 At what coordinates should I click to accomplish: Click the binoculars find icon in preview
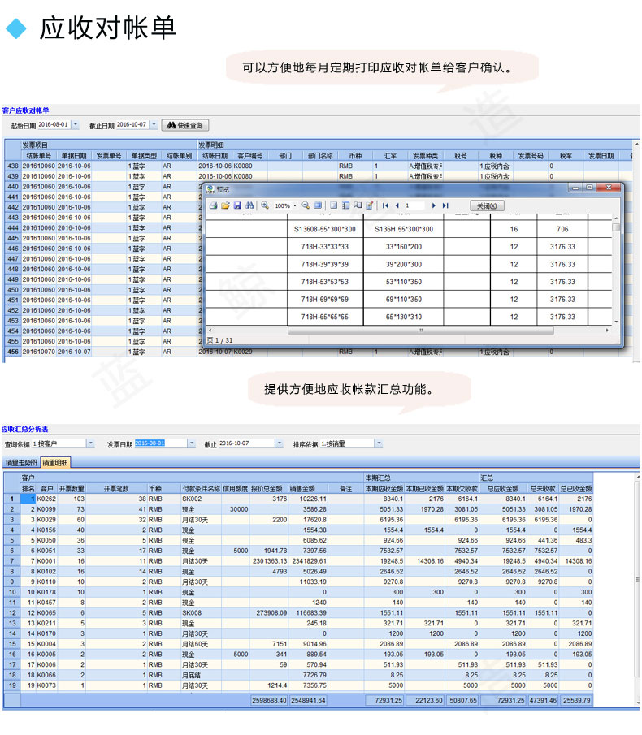(249, 205)
